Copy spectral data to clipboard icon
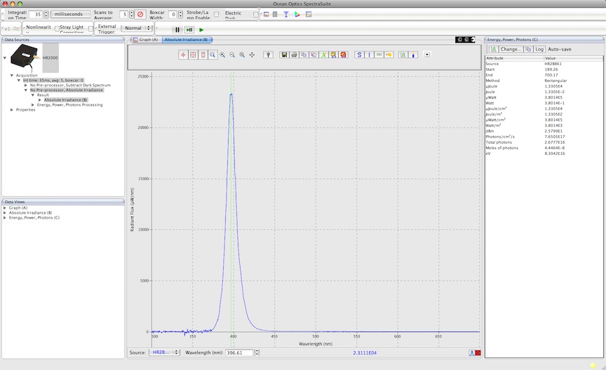The height and width of the screenshot is (370, 606). coord(304,55)
